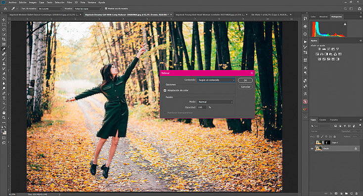Open the Tam. de muestra dropdown
The width and height of the screenshot is (363, 196).
pyautogui.click(x=50, y=9)
